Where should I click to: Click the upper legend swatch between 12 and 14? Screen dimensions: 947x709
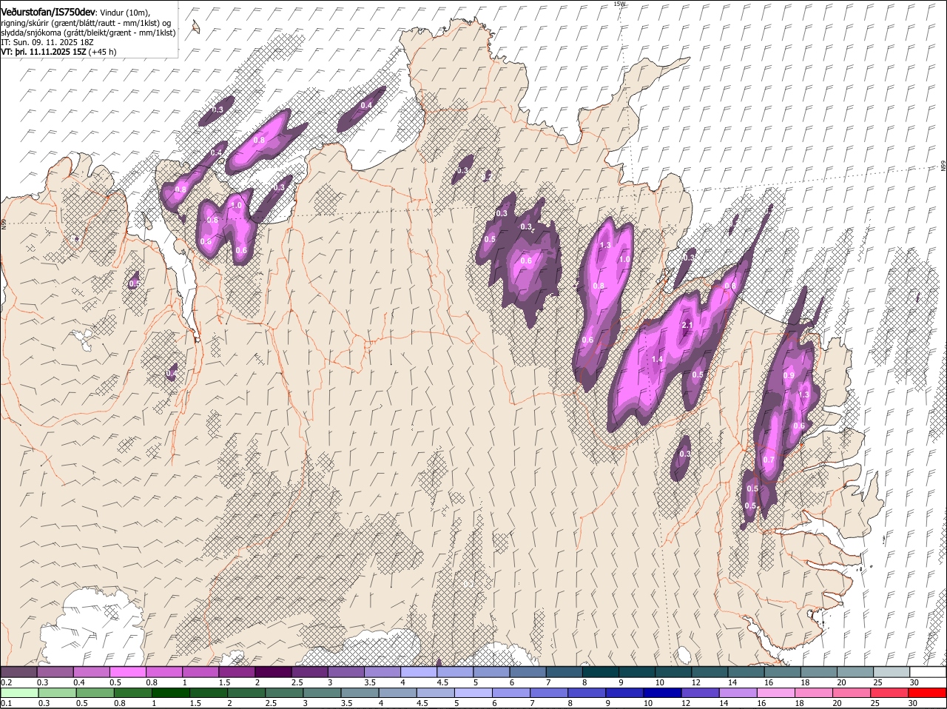pyautogui.click(x=710, y=671)
